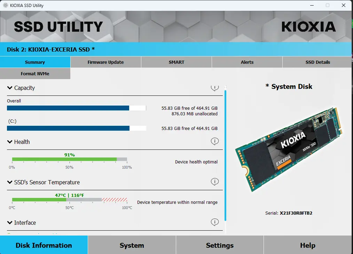Collapse the Capacity section chevron

(10, 88)
